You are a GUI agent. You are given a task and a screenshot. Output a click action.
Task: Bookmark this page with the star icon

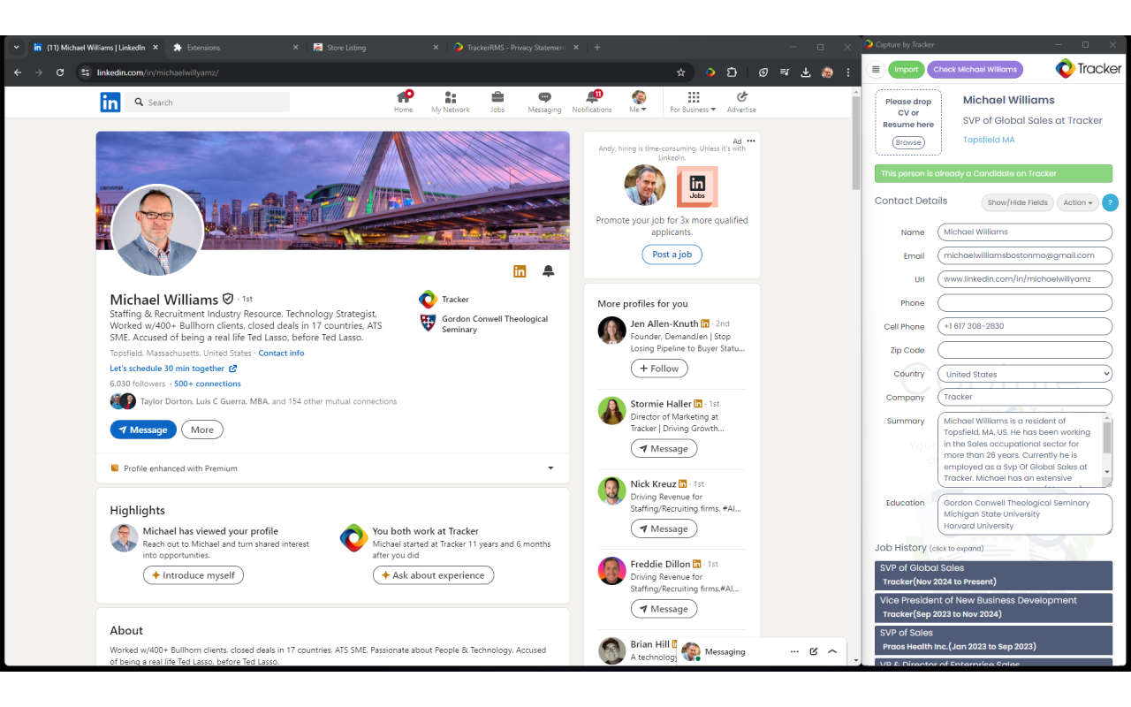(680, 72)
